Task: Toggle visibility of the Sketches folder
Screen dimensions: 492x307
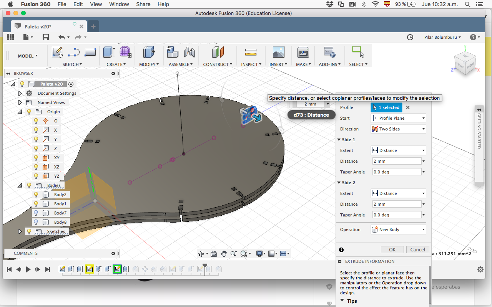Action: coord(29,231)
